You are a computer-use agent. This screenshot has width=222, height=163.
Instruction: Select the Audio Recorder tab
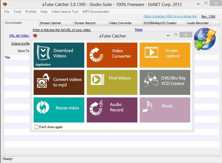click(203, 23)
